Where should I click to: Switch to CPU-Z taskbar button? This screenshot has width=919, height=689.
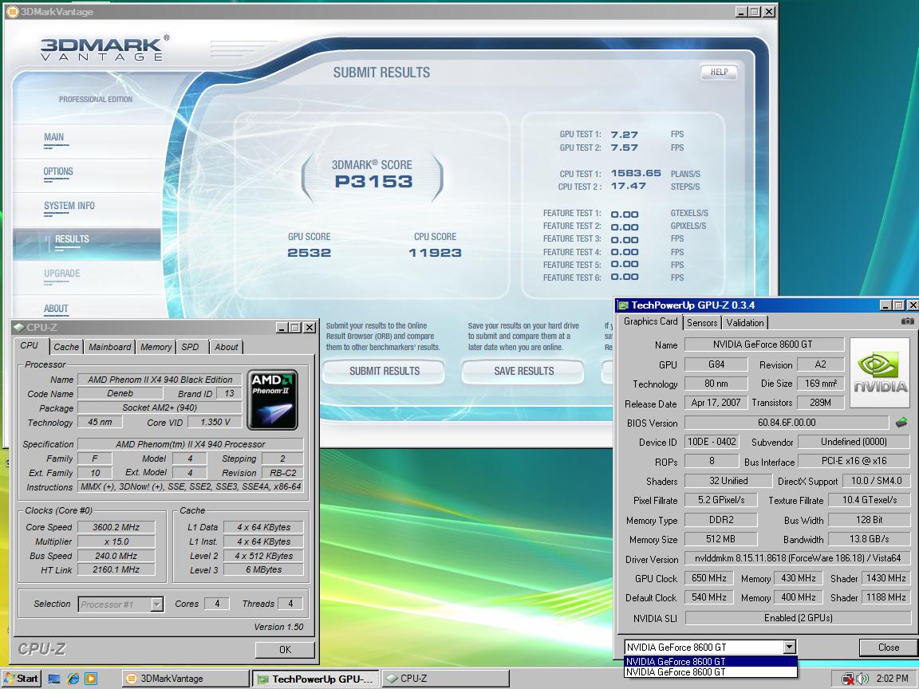point(445,679)
